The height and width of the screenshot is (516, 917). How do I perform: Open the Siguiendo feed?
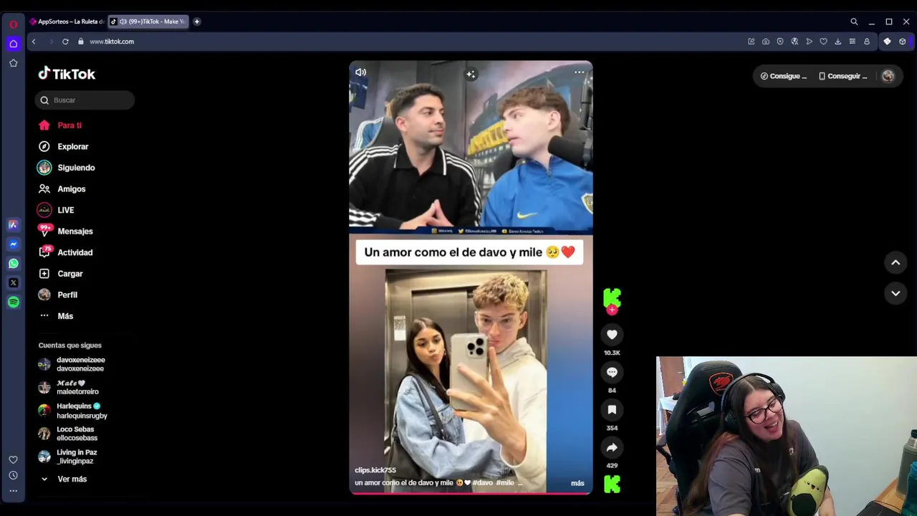(x=67, y=168)
